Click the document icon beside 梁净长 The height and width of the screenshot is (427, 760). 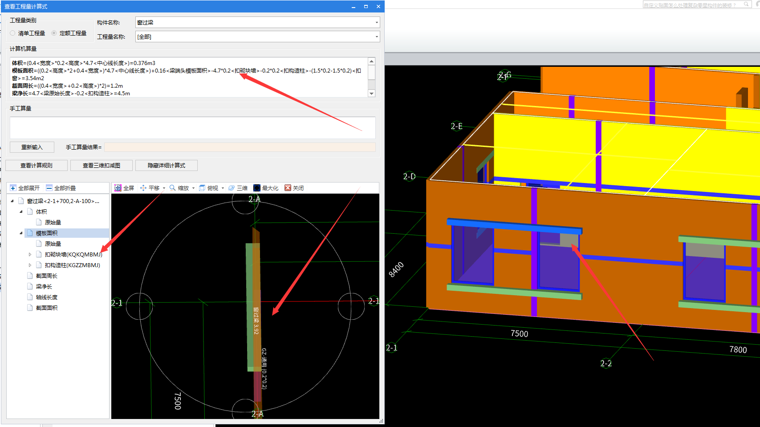pos(30,287)
